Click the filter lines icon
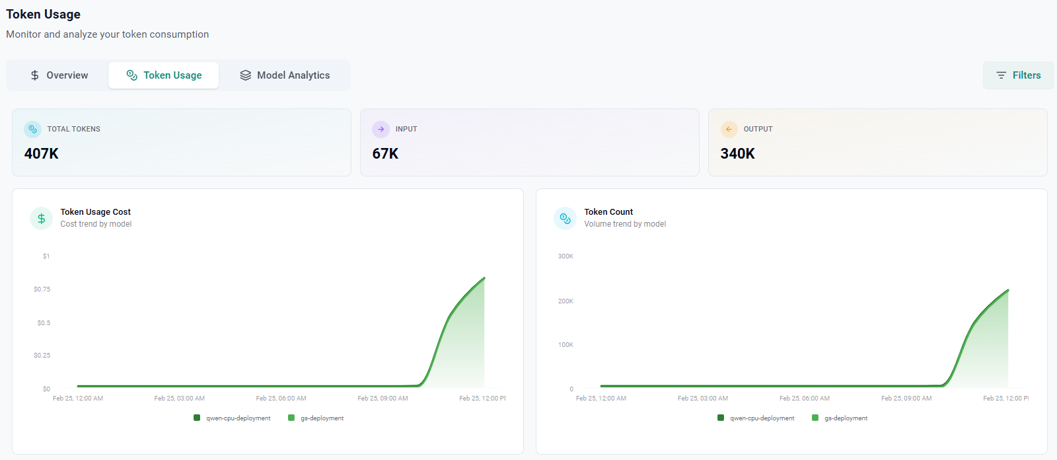 [x=1002, y=75]
